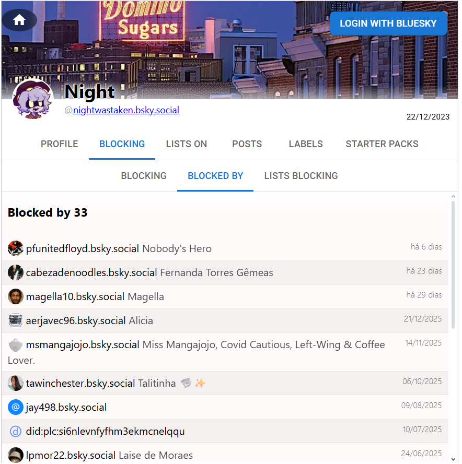
Task: Switch to Lists Blocking sub-tab
Action: (301, 176)
